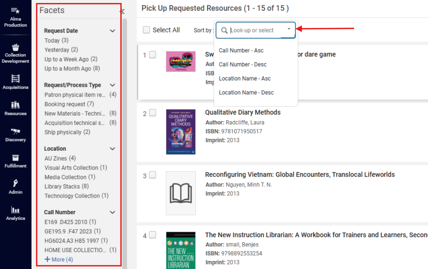
Task: Open the Analytics chart icon
Action: click(x=15, y=210)
